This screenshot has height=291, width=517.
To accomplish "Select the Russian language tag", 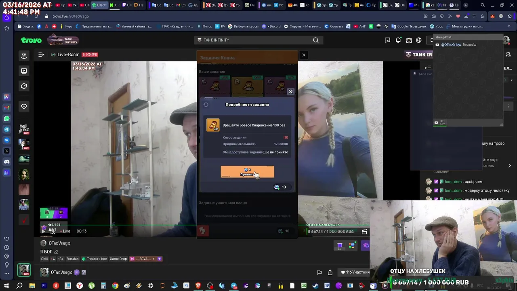I will tap(73, 259).
